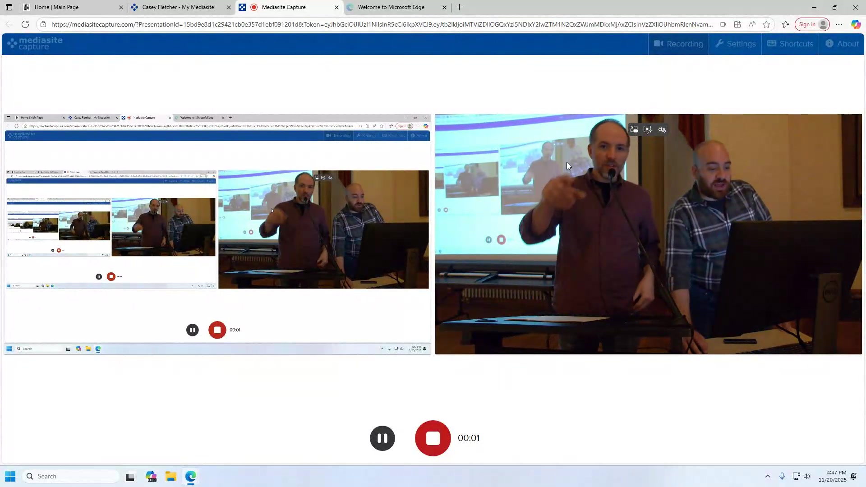The width and height of the screenshot is (866, 487).
Task: Stop the current recording
Action: coord(432,438)
